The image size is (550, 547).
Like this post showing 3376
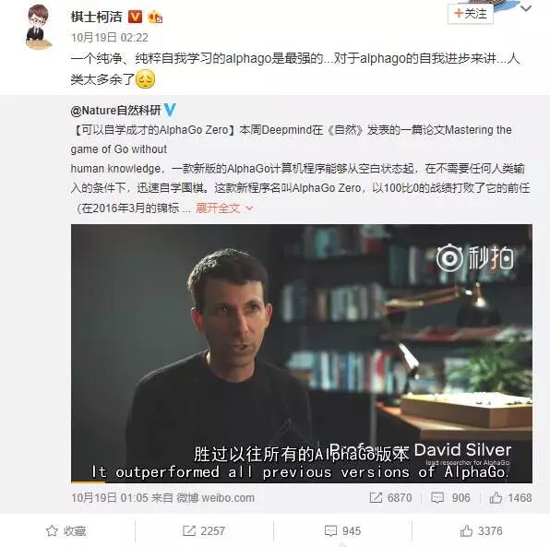point(482,531)
